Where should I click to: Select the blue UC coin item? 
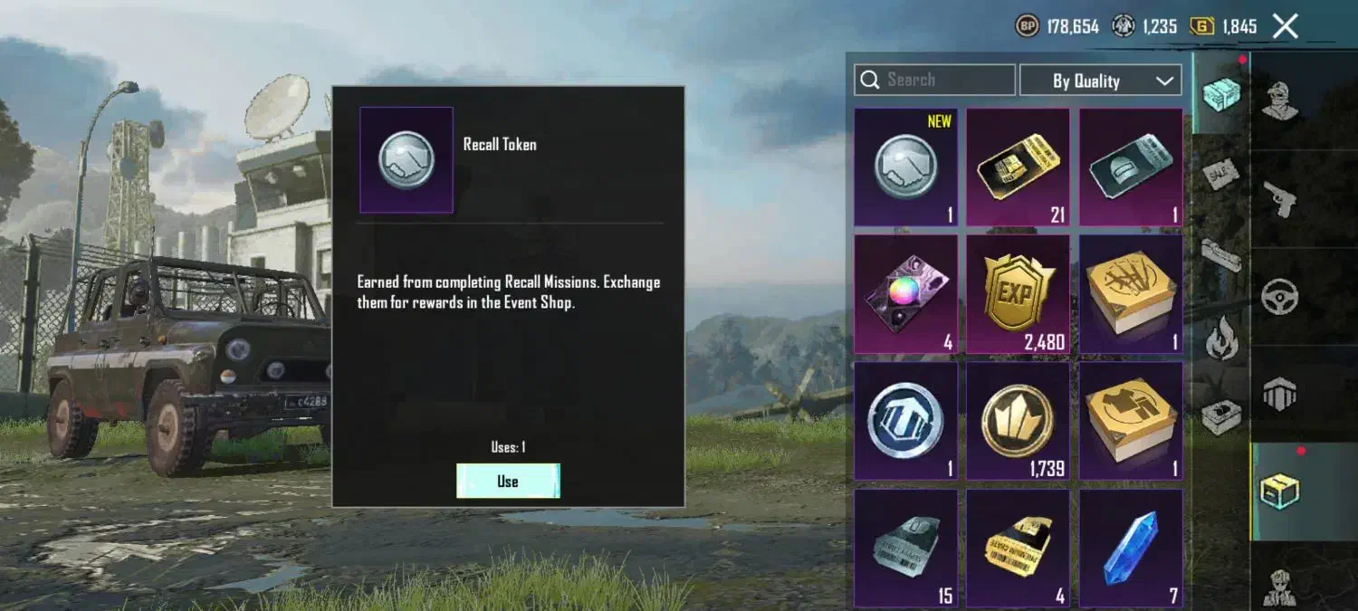pos(905,422)
